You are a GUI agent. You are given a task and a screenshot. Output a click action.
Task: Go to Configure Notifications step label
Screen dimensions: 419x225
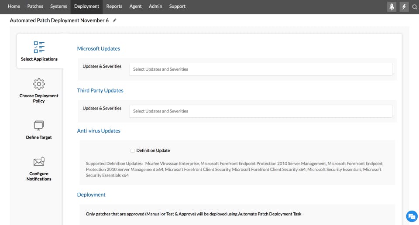click(x=39, y=176)
